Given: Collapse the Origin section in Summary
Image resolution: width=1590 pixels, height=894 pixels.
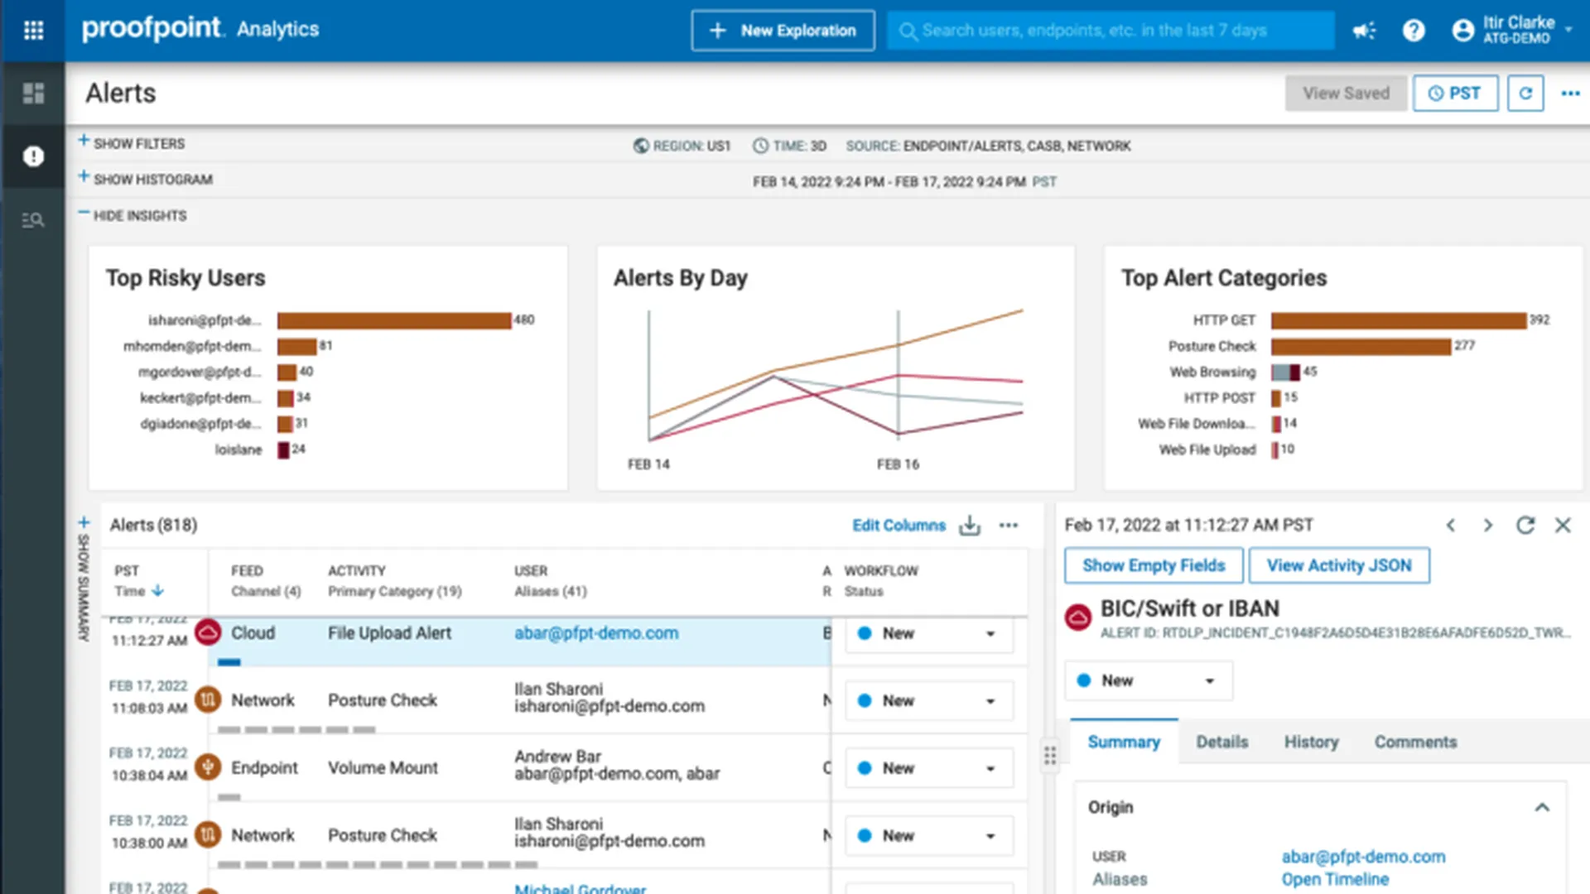Looking at the screenshot, I should pyautogui.click(x=1542, y=807).
